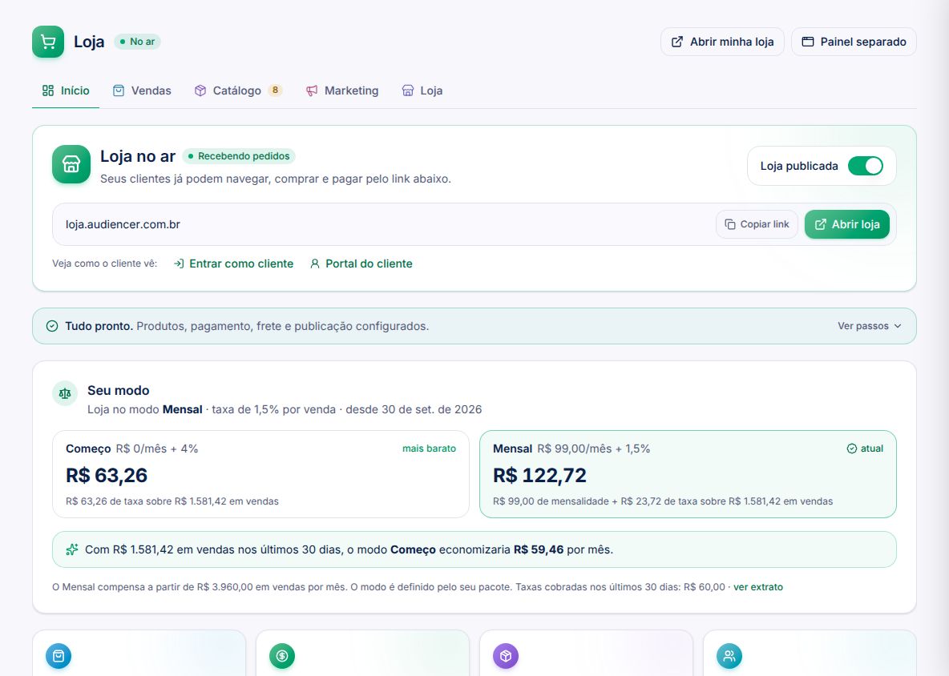Expand the Ver passos dropdown
This screenshot has width=949, height=676.
(870, 326)
